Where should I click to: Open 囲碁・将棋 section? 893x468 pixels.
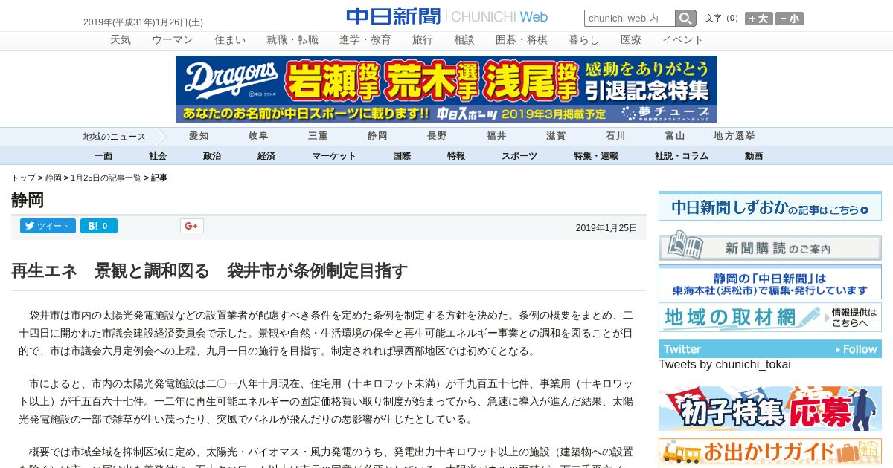(x=522, y=40)
